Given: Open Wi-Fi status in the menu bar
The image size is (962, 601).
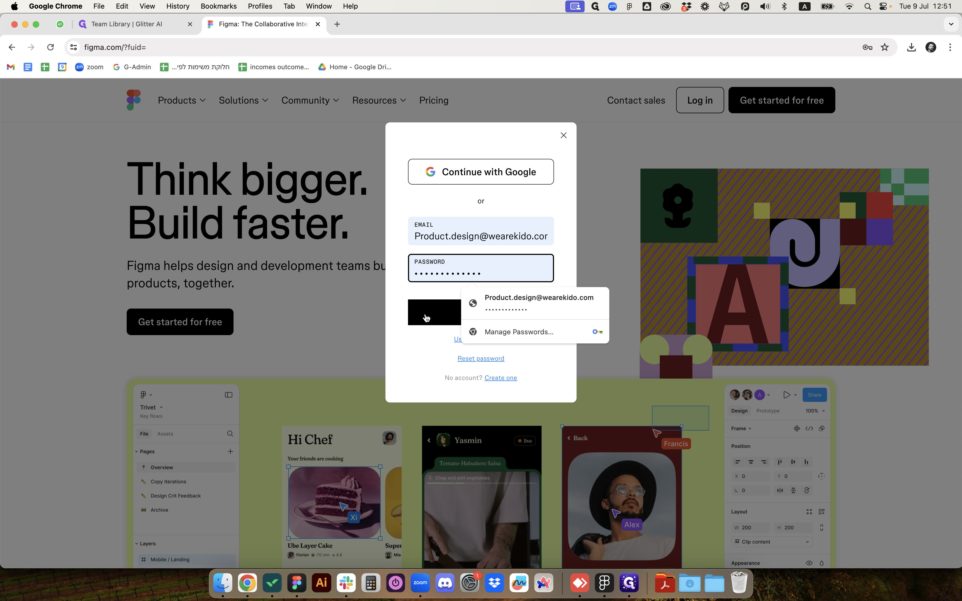Looking at the screenshot, I should 849,6.
